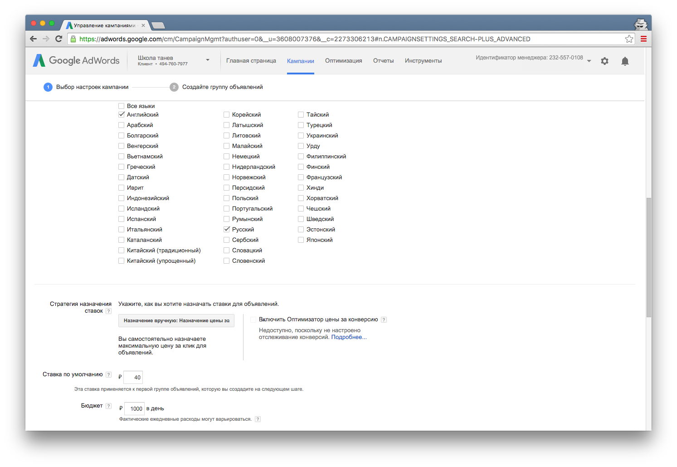The image size is (677, 467).
Task: Open the bid strategy Назначение вручную dropdown
Action: click(x=176, y=320)
